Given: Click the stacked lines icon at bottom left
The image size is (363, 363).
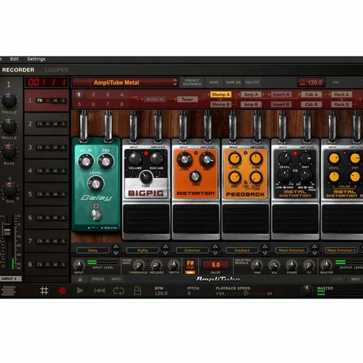Looking at the screenshot, I should click(x=9, y=290).
